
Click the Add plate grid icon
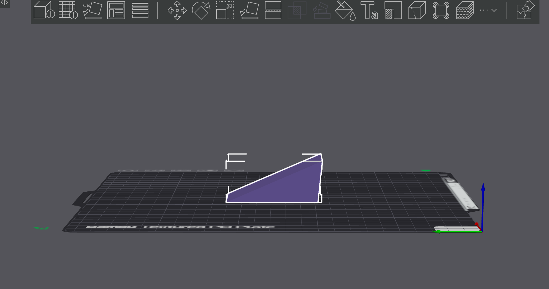(x=68, y=10)
